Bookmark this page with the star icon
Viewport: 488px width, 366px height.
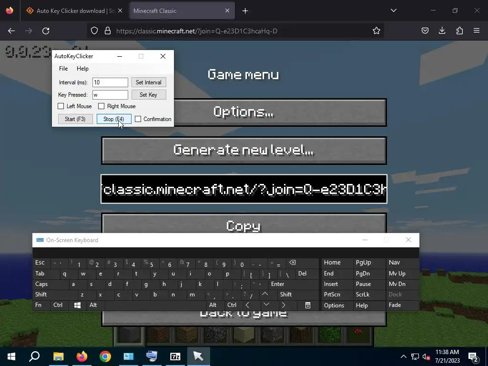(376, 31)
